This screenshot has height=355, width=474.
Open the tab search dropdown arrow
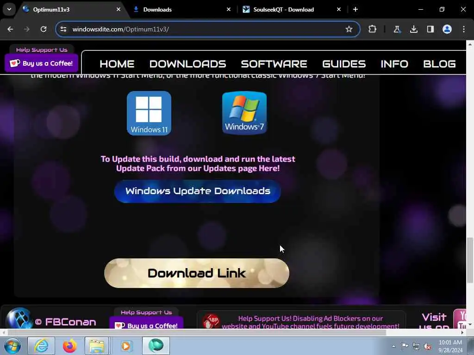9,9
